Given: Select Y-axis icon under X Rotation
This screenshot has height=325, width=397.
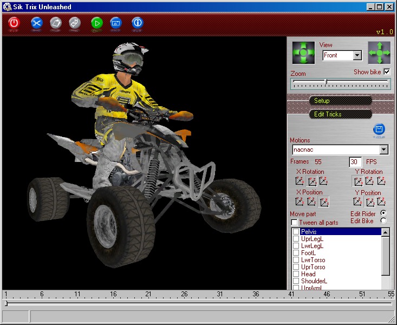Looking at the screenshot, I should [x=311, y=181].
